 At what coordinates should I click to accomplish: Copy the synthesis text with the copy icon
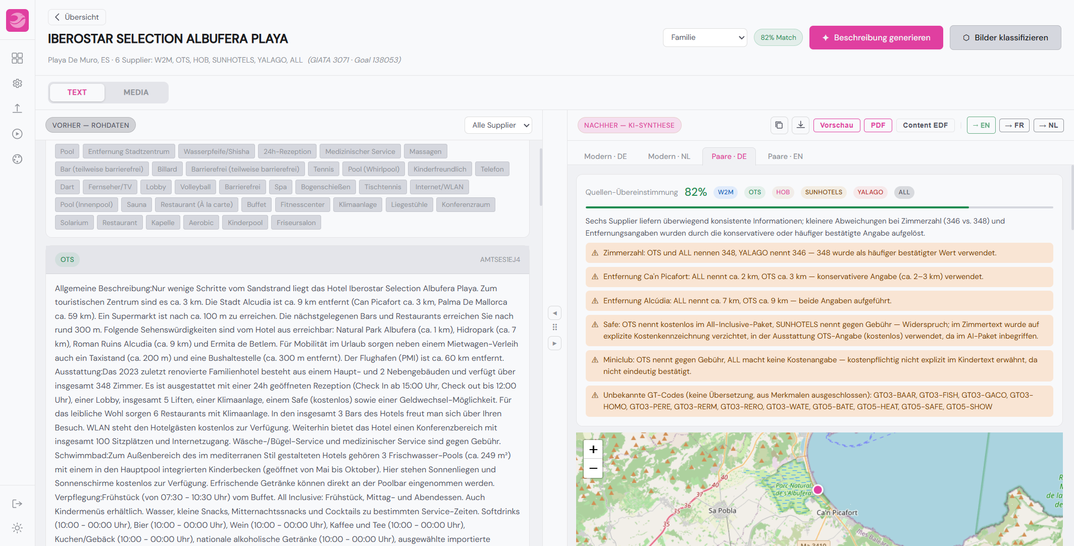[x=779, y=125]
